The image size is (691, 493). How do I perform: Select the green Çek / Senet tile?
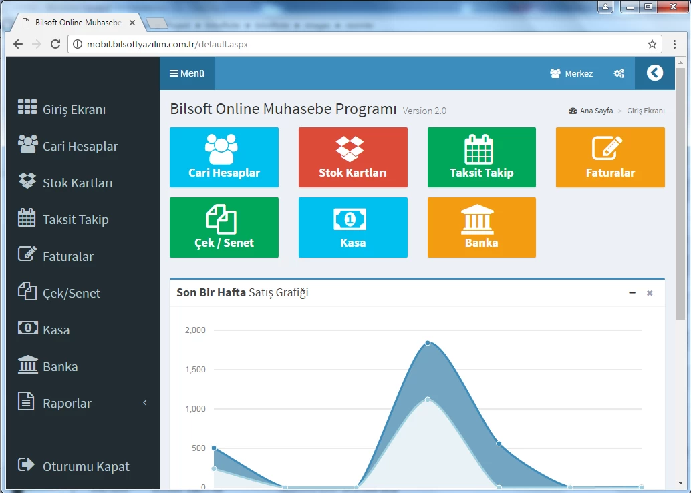coord(224,227)
